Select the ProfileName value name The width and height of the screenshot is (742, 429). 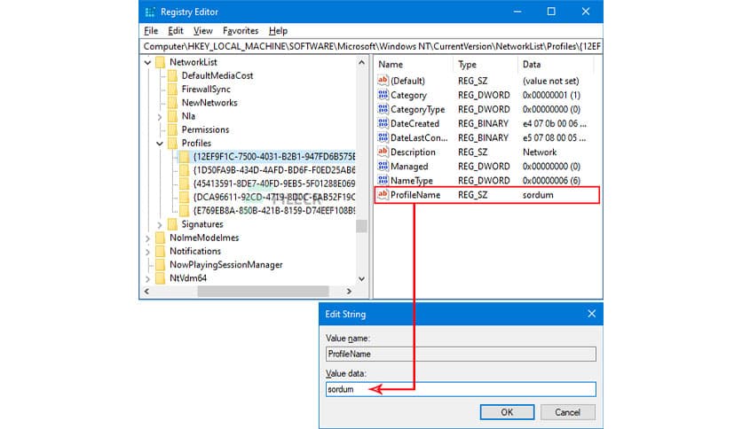tap(415, 195)
